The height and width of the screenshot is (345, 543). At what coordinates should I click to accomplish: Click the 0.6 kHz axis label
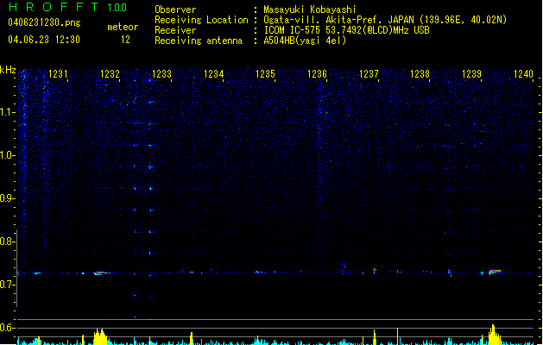click(8, 328)
